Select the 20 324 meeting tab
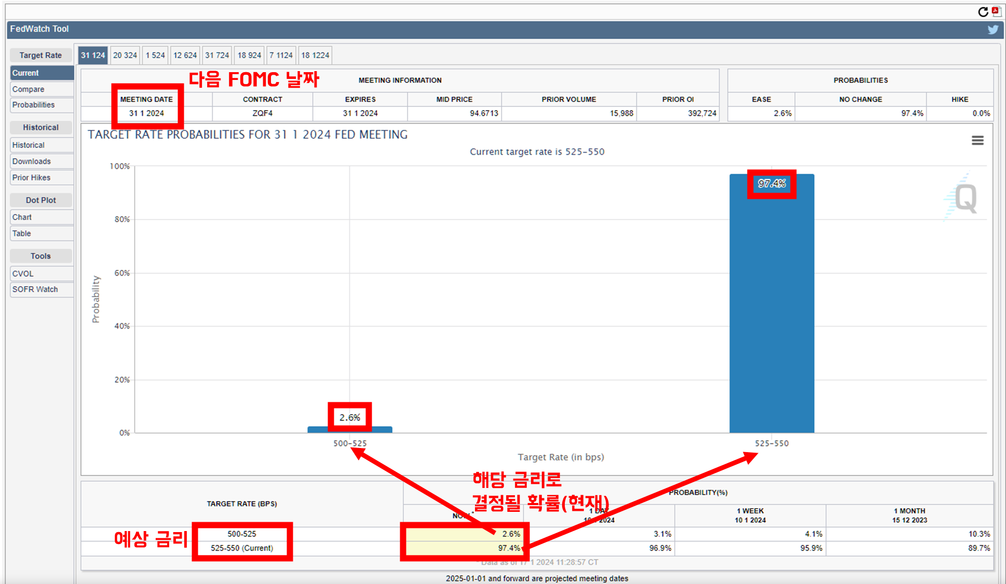The image size is (1006, 584). point(125,55)
